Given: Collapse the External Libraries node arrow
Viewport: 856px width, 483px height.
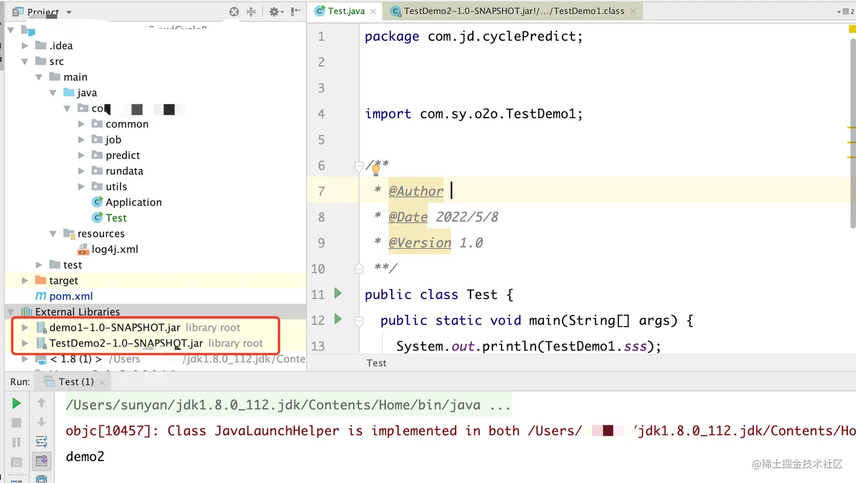Looking at the screenshot, I should (x=11, y=312).
